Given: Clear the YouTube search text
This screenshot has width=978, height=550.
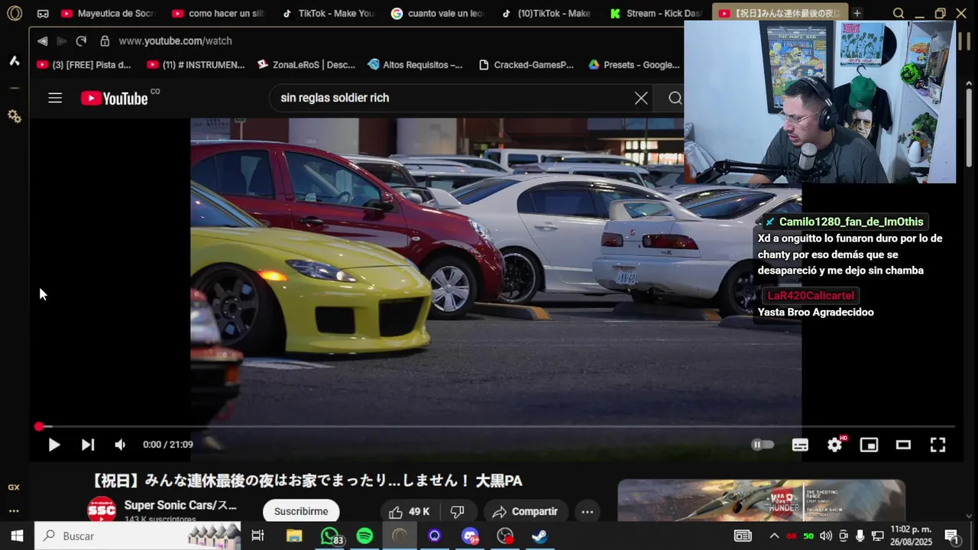Looking at the screenshot, I should (x=641, y=98).
